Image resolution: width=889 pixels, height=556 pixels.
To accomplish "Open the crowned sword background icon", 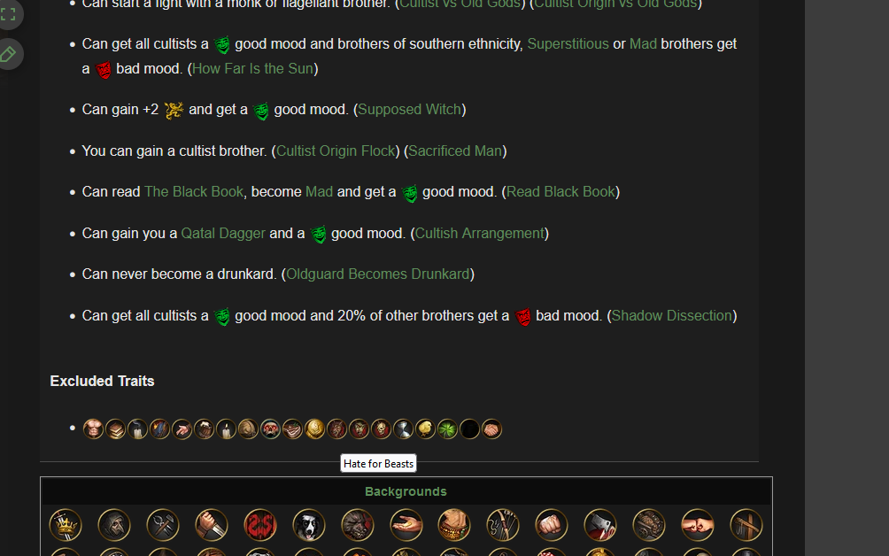I will [66, 525].
